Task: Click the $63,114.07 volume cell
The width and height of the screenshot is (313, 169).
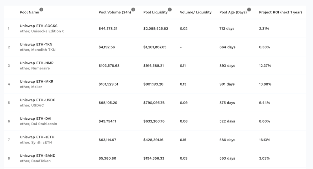Action: pyautogui.click(x=107, y=140)
